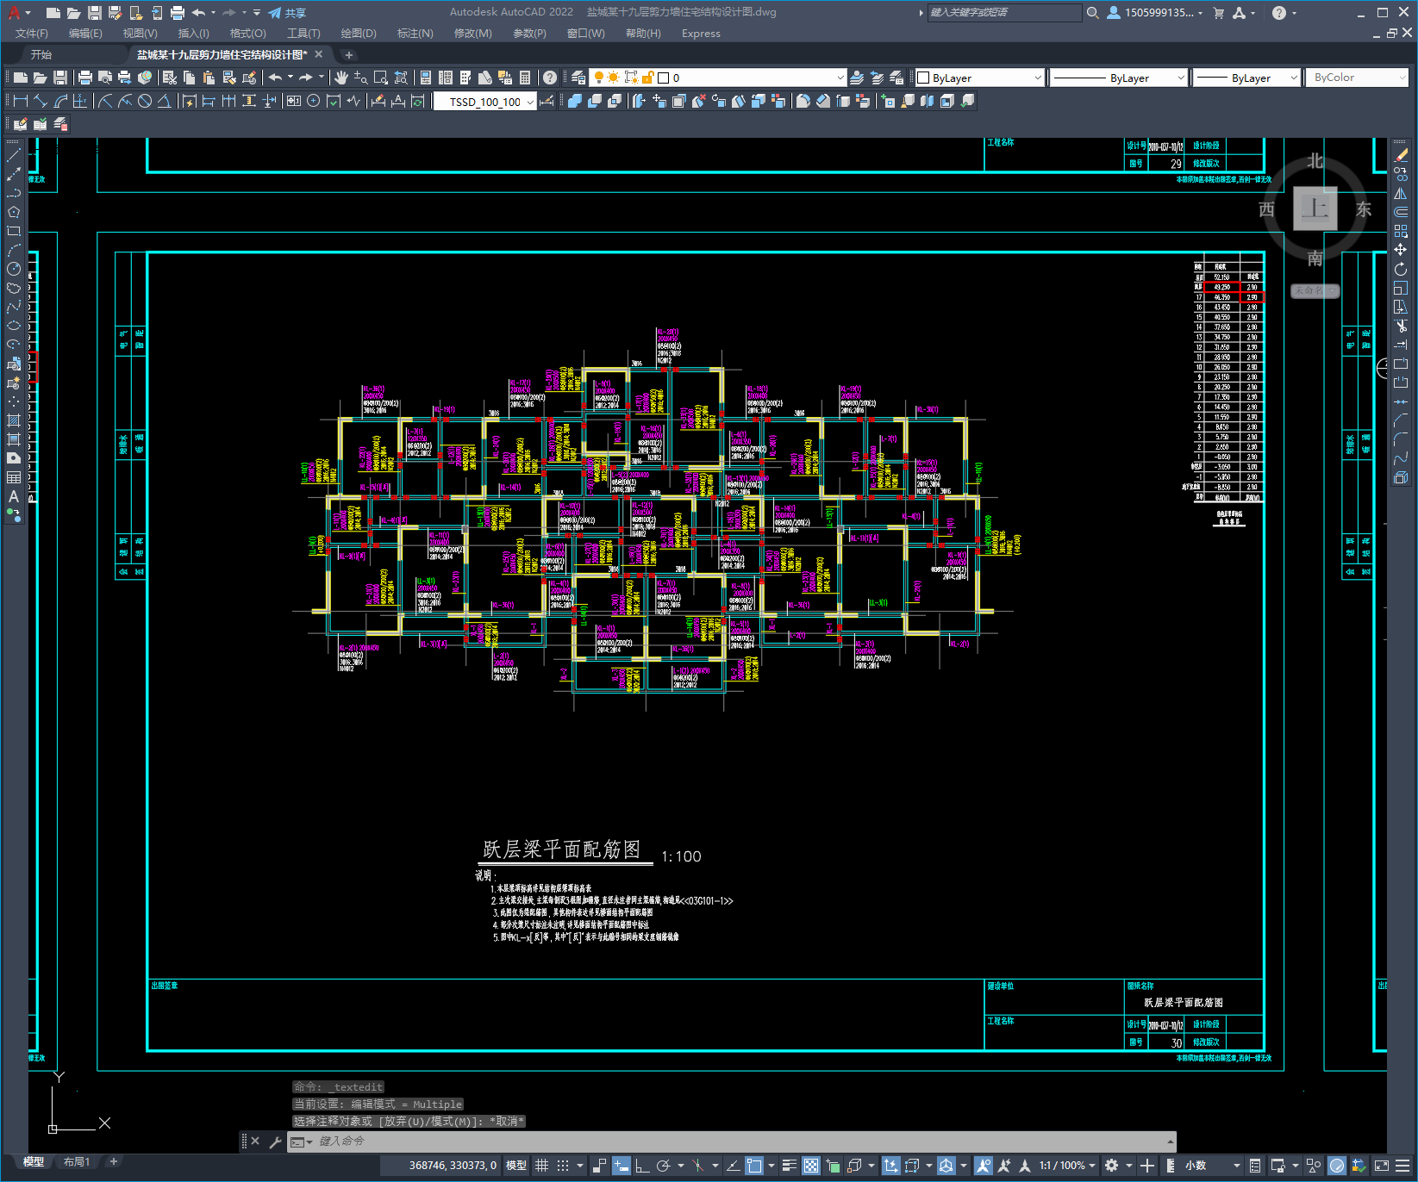Click the Pan (hand) tool
The height and width of the screenshot is (1182, 1418).
click(341, 78)
